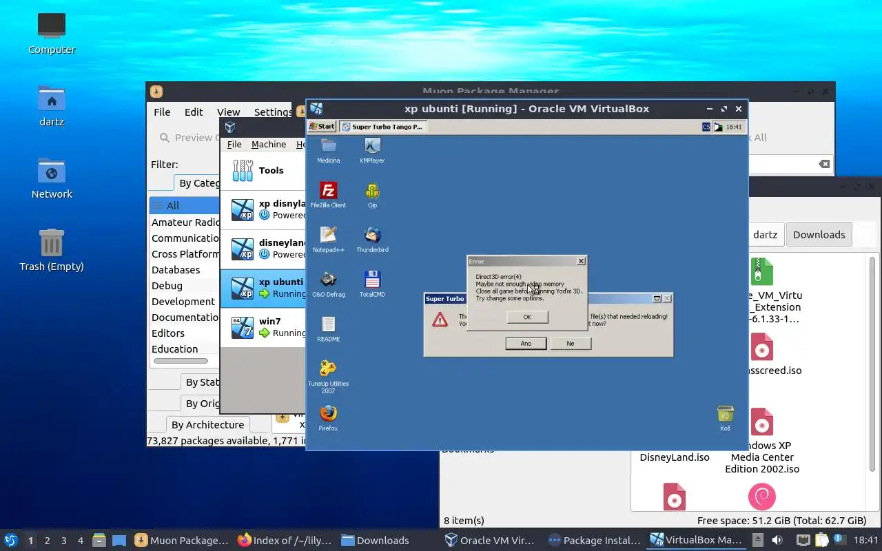Screen dimensions: 882x551
Task: Open the README file icon
Action: point(328,328)
